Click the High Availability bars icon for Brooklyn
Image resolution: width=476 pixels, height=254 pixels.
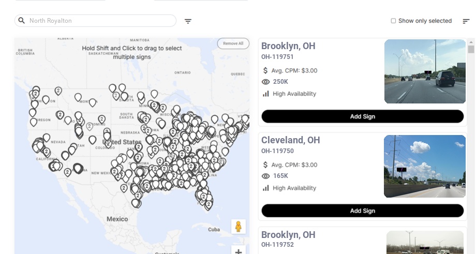click(266, 94)
